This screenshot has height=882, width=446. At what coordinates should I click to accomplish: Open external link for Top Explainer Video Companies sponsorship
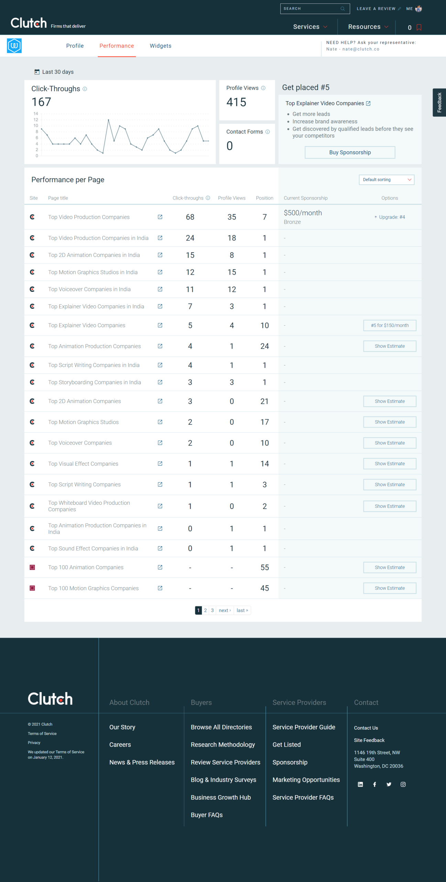(368, 103)
